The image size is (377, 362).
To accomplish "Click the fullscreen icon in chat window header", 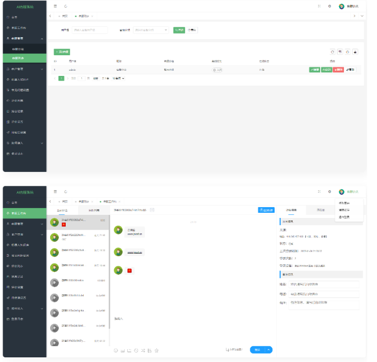I will tap(319, 192).
